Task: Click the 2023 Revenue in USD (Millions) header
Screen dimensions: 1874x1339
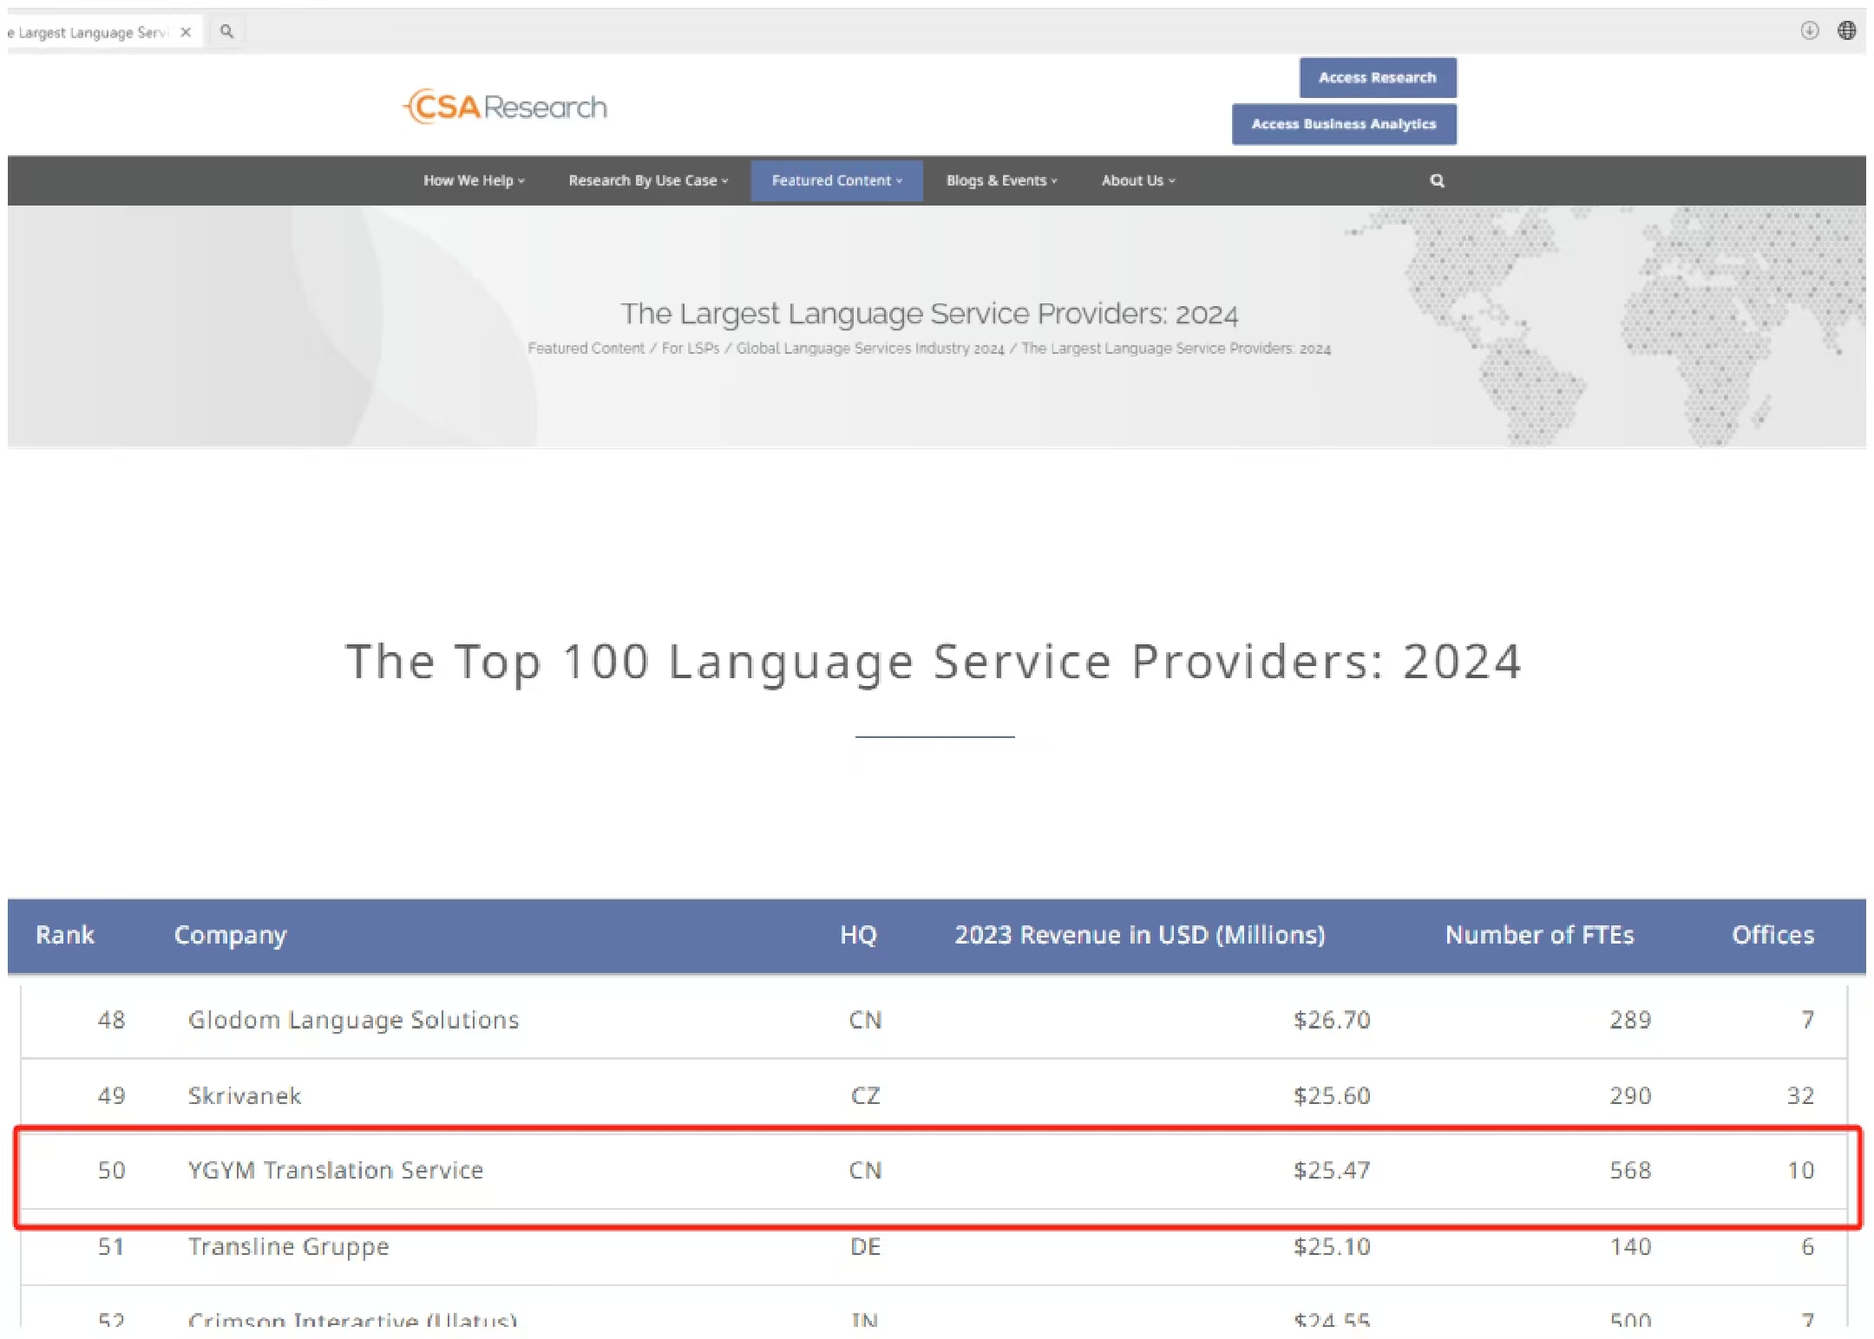Action: [1140, 935]
